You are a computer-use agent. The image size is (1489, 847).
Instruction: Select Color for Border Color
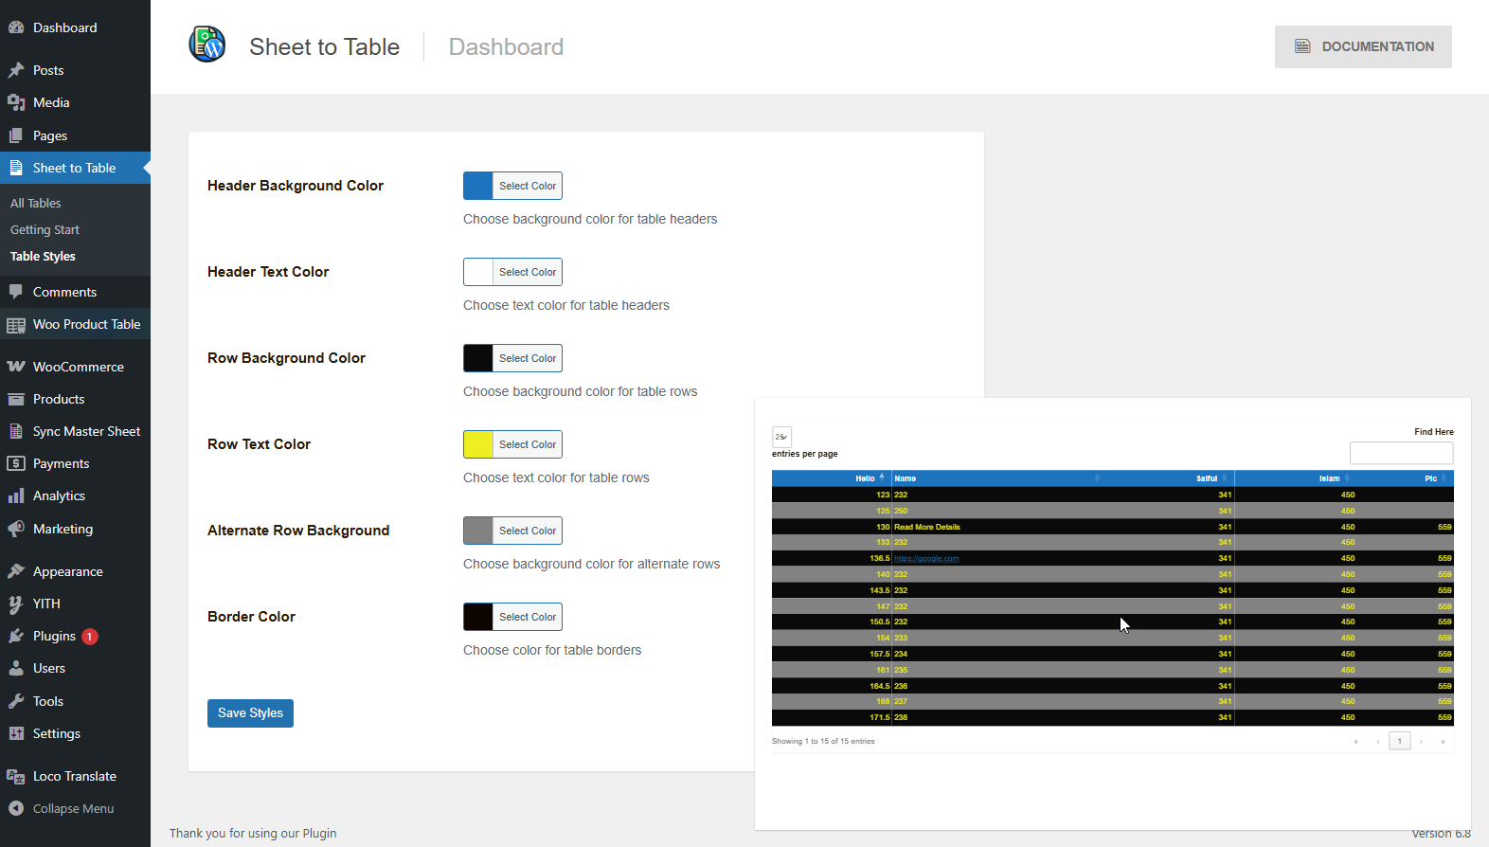[x=528, y=617]
